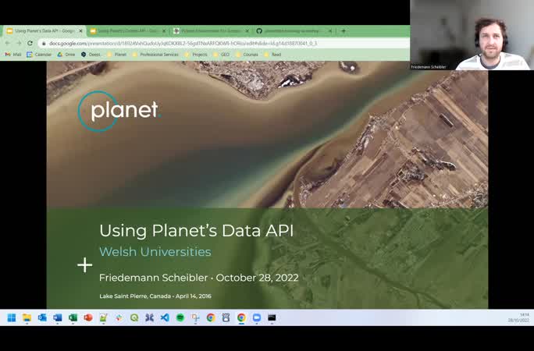Open the first Chrome icon in the taskbar
This screenshot has width=534, height=351.
pos(211,317)
